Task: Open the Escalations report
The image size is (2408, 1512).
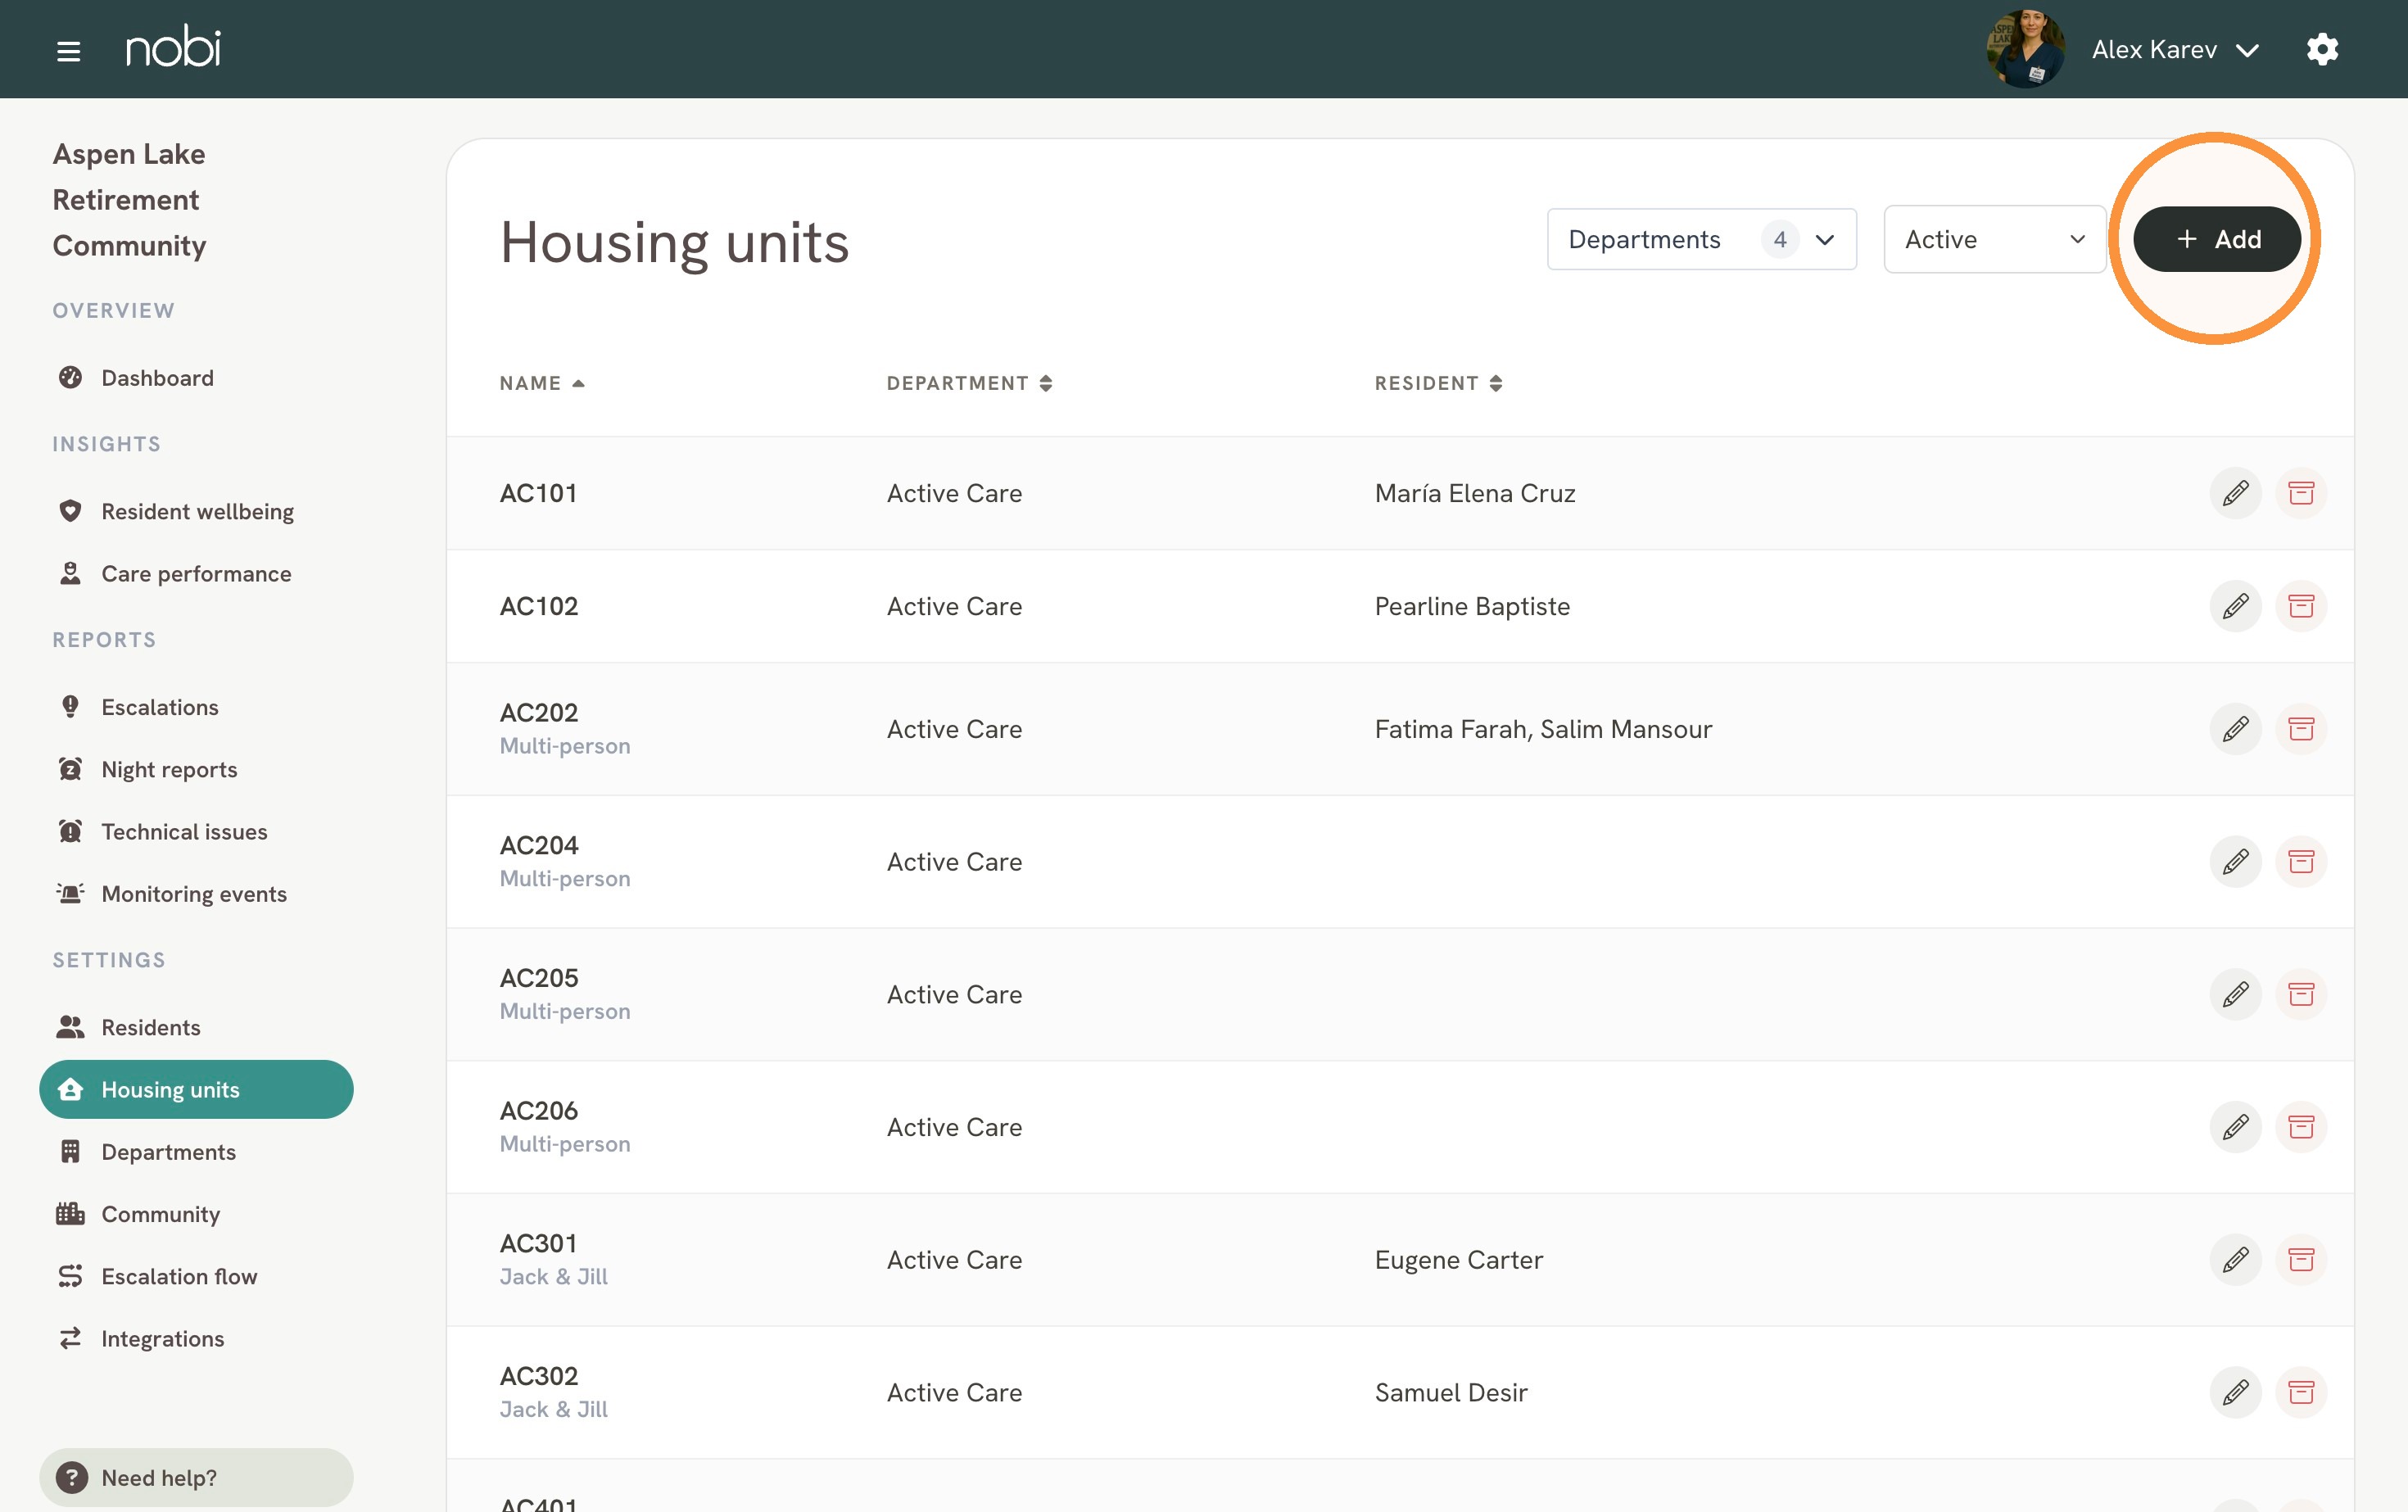Action: [196, 707]
